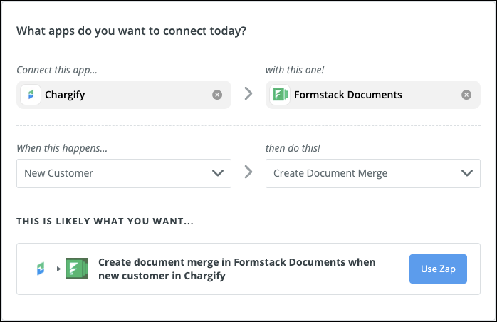This screenshot has width=497, height=322.
Task: Click the small triangle between suggested Zap icons
Action: click(58, 269)
